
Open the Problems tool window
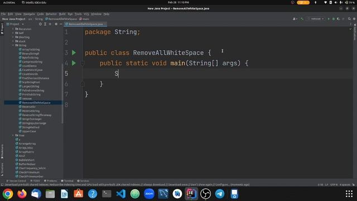[x=51, y=181]
